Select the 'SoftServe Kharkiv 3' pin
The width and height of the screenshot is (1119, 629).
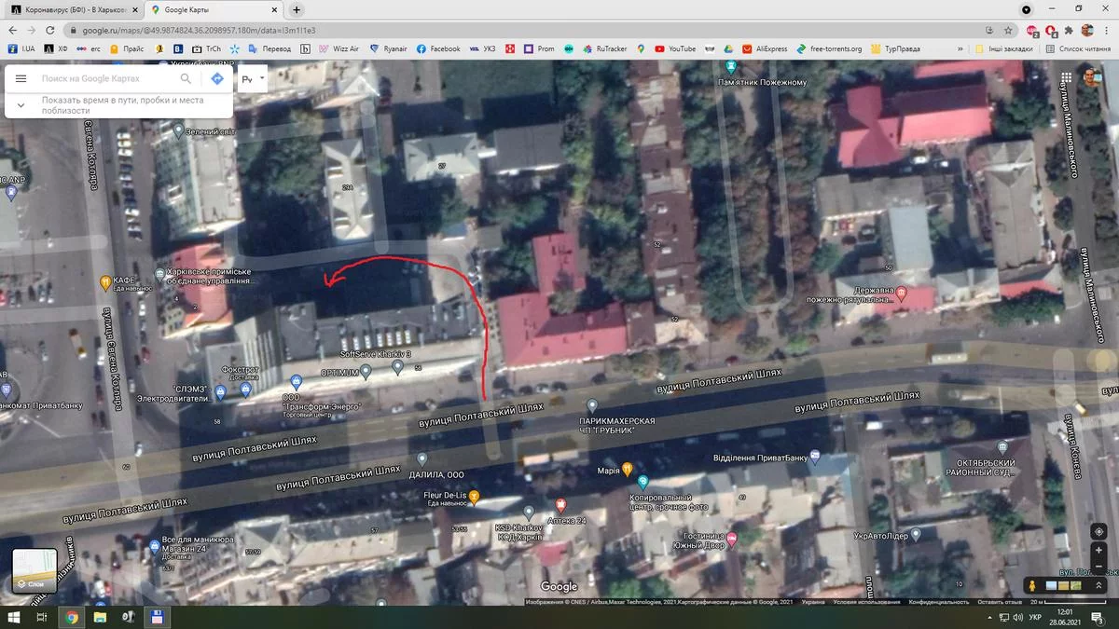398,367
